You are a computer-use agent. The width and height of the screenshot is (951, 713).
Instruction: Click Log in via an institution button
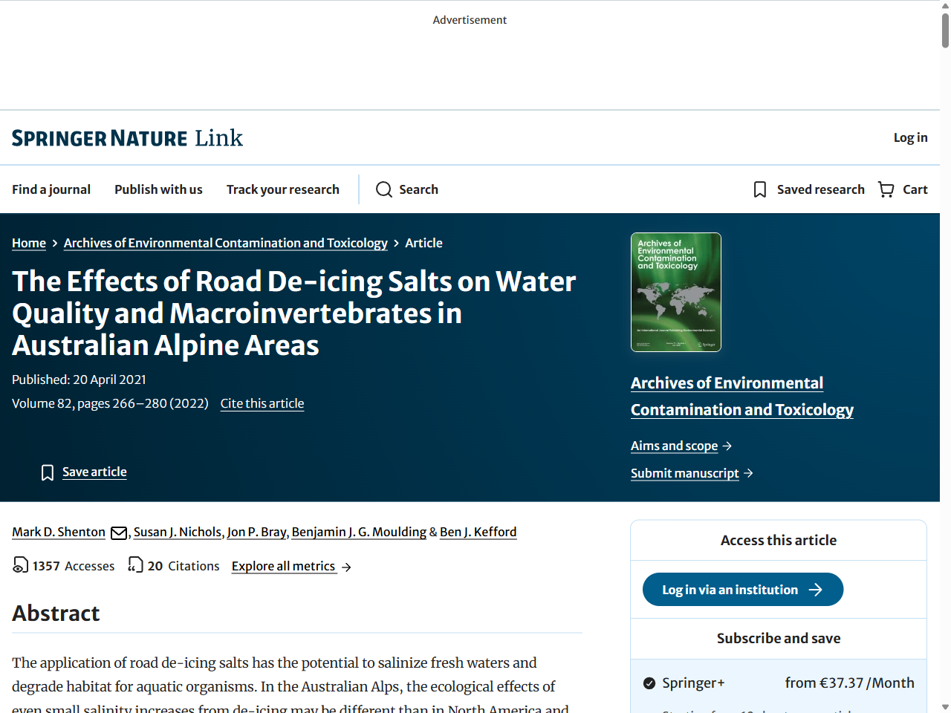[743, 589]
